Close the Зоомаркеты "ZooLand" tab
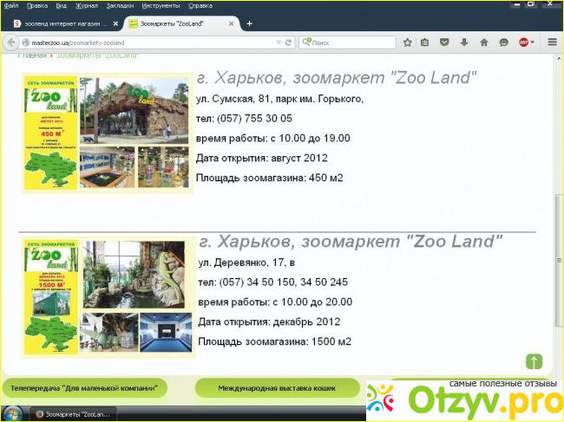Image resolution: width=564 pixels, height=422 pixels. coord(232,23)
